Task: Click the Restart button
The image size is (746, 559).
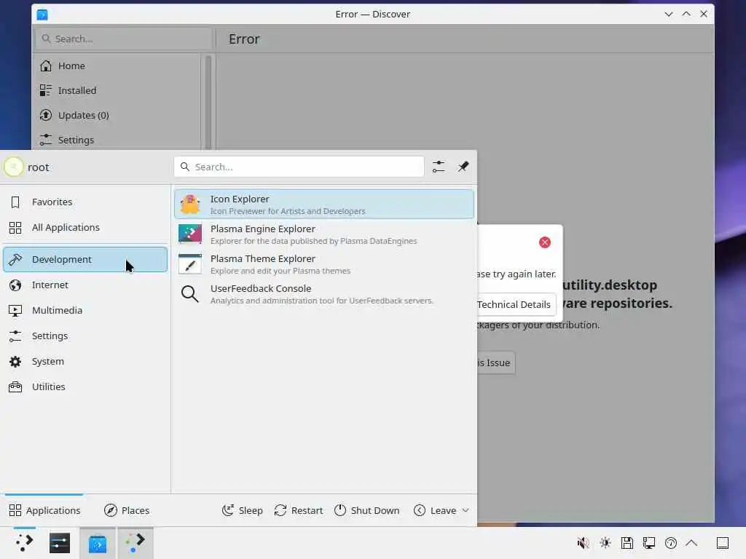Action: coord(298,510)
